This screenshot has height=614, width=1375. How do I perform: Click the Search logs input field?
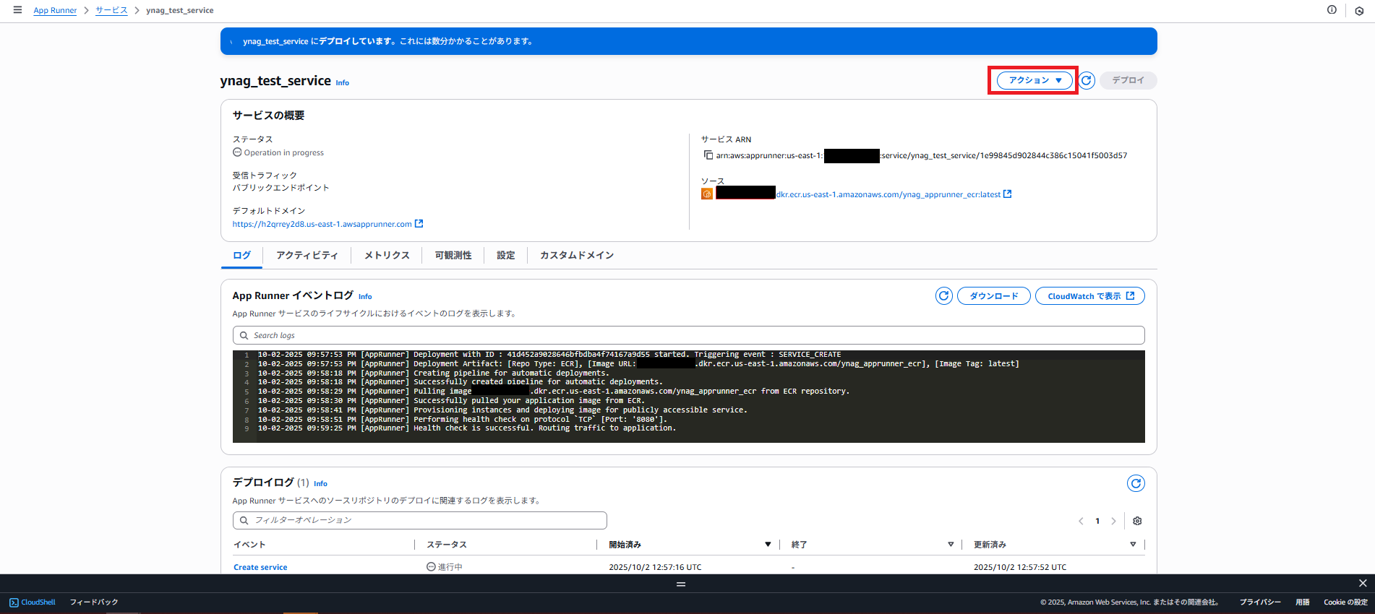pyautogui.click(x=688, y=335)
